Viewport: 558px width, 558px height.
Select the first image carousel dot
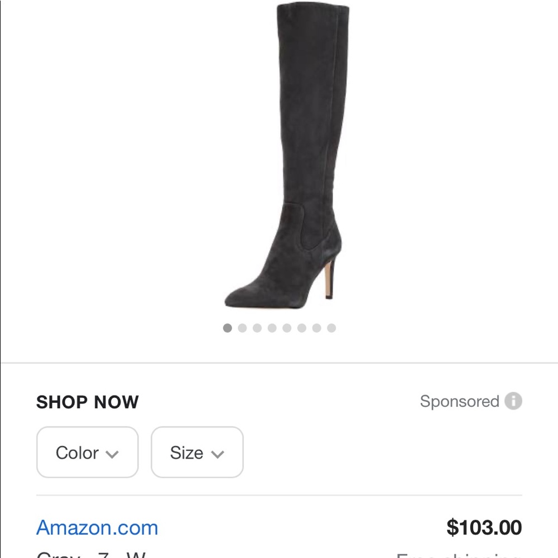tap(227, 328)
